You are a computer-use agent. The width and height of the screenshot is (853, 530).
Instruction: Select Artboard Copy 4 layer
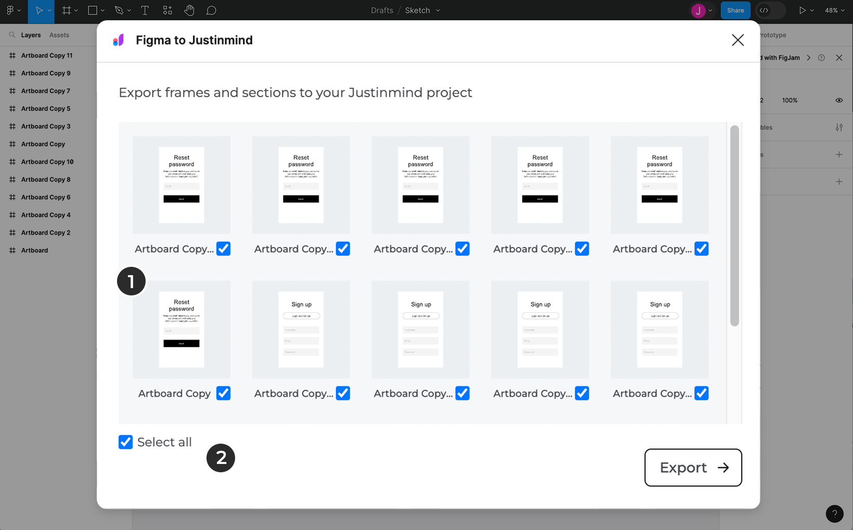point(46,215)
